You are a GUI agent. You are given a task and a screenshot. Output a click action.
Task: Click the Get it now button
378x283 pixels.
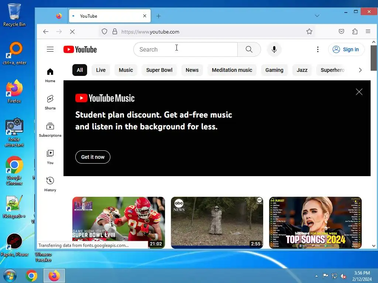coord(93,157)
